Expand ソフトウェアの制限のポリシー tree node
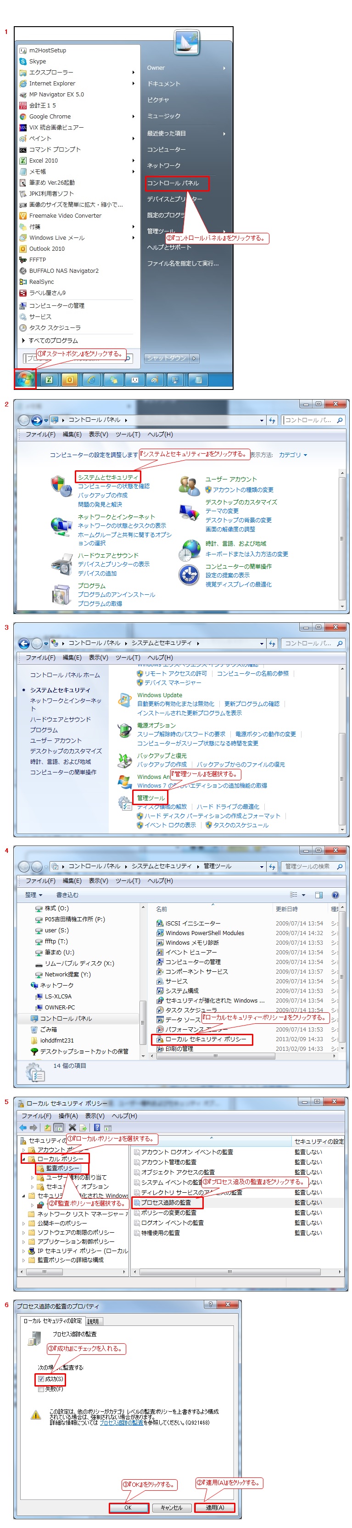The width and height of the screenshot is (352, 1528). click(x=24, y=1233)
